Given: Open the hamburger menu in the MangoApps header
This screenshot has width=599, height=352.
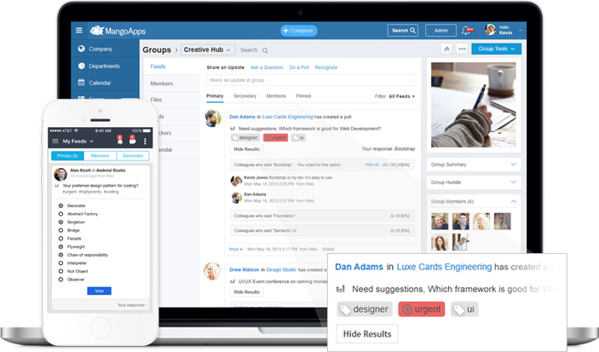Looking at the screenshot, I should (79, 30).
